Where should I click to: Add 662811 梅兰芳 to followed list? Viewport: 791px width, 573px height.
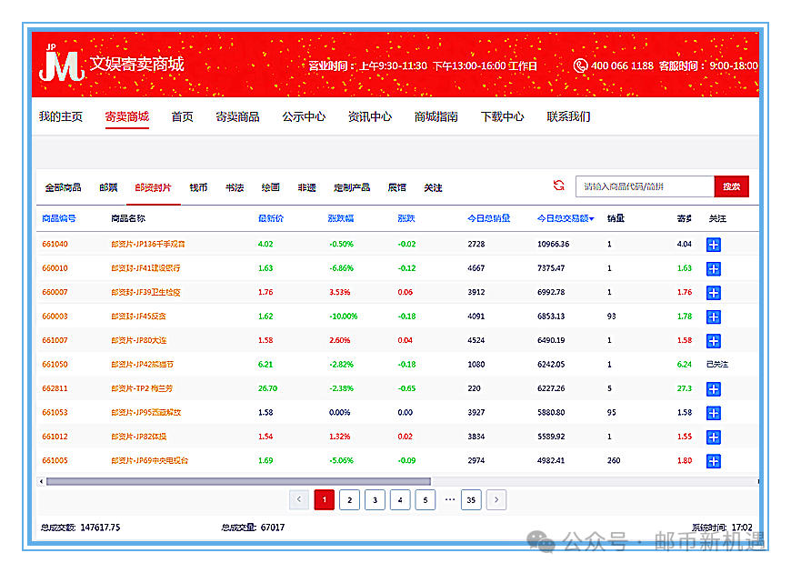click(714, 389)
